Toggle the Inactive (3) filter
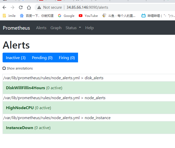The width and height of the screenshot is (175, 148). pos(16,58)
